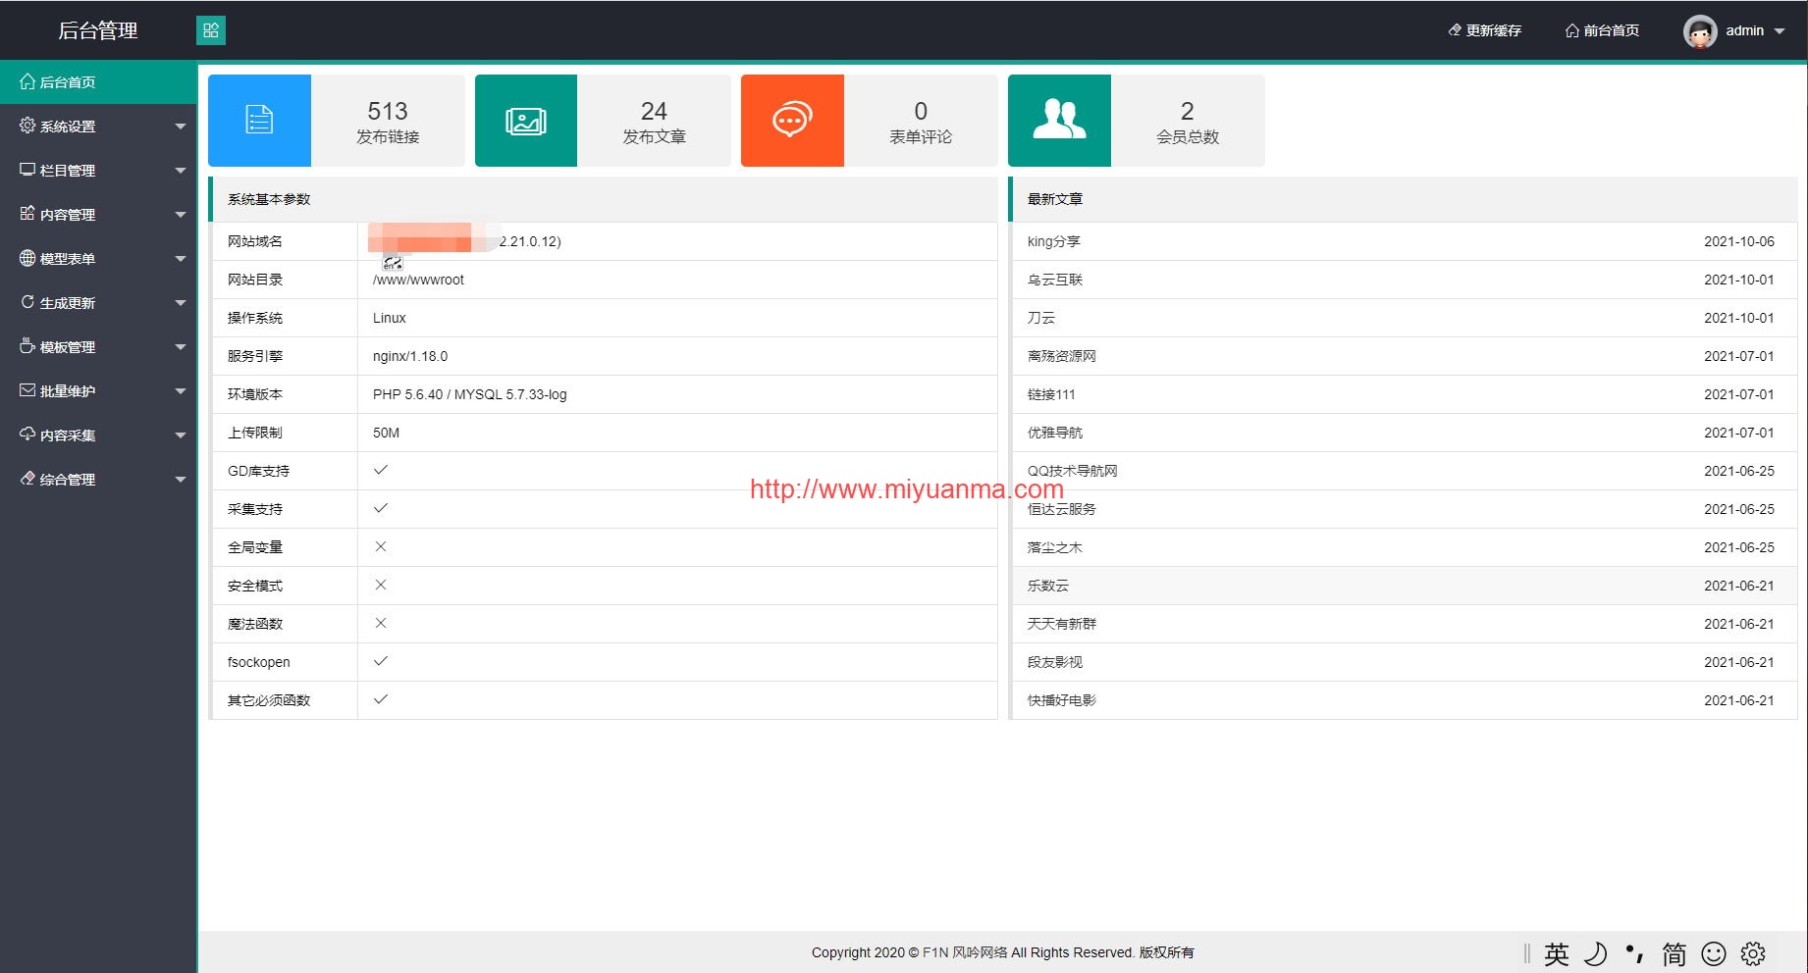Click the eraser icon beside 综合管理
The height and width of the screenshot is (973, 1808).
(x=27, y=479)
